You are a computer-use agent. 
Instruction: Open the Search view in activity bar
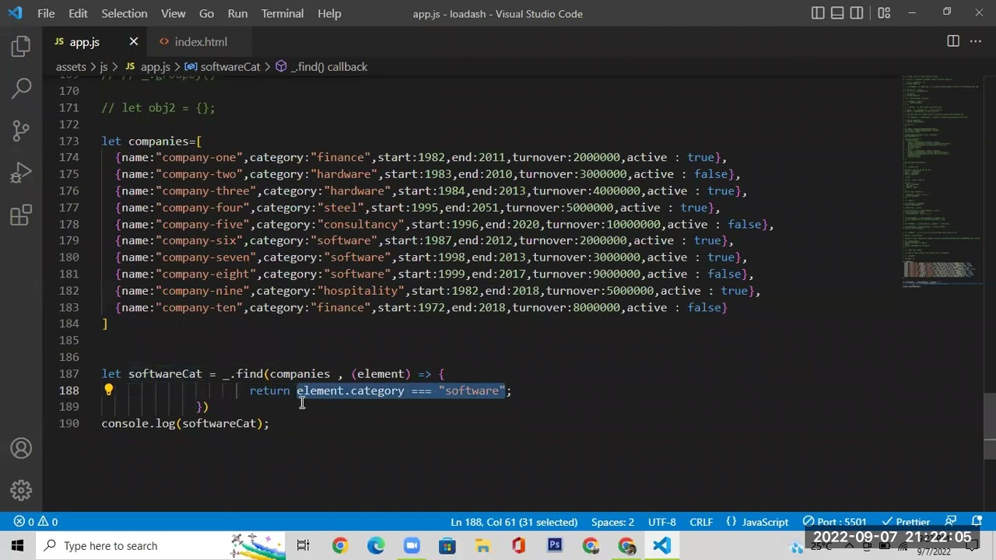pyautogui.click(x=21, y=88)
